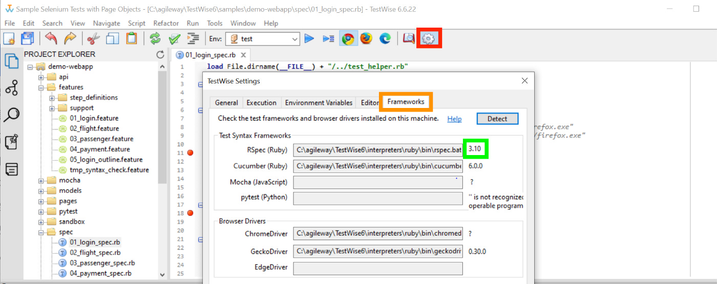
Task: Expand the mocha folder
Action: click(41, 181)
